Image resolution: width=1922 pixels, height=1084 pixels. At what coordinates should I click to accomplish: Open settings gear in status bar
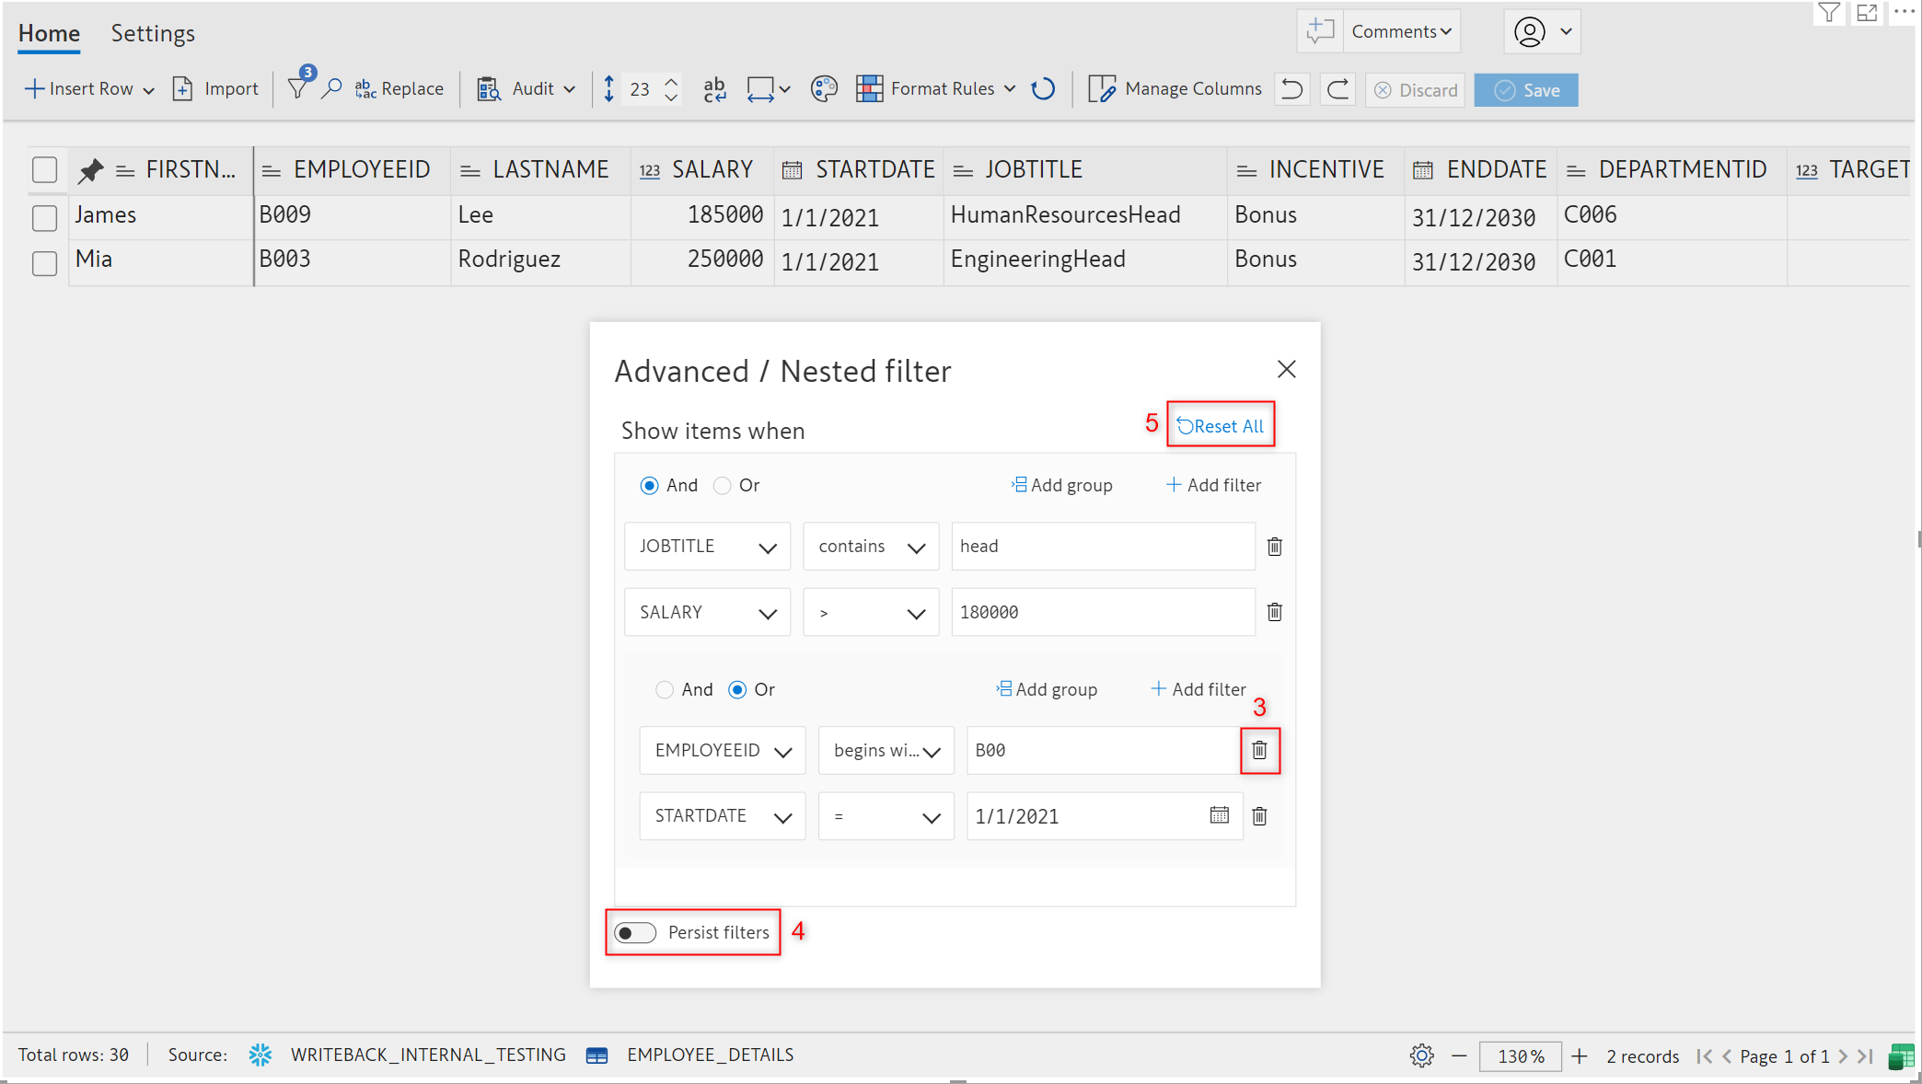(x=1421, y=1055)
